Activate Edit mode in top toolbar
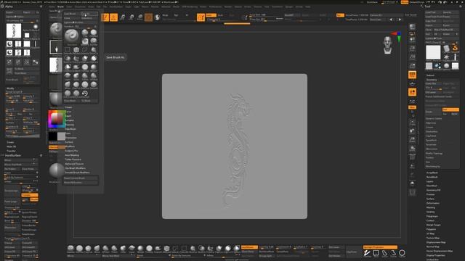This screenshot has width=465, height=261. coord(105,17)
